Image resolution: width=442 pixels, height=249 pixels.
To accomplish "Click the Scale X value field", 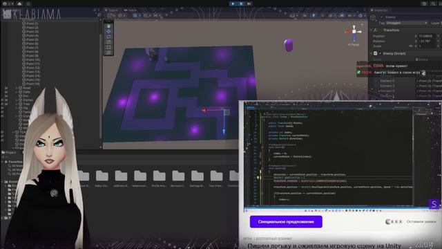I will 426,46.
